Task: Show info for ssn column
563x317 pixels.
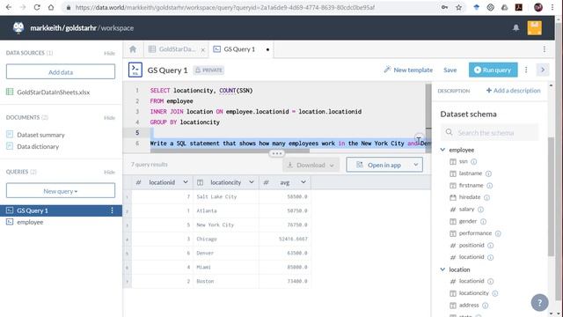Action: click(x=473, y=162)
